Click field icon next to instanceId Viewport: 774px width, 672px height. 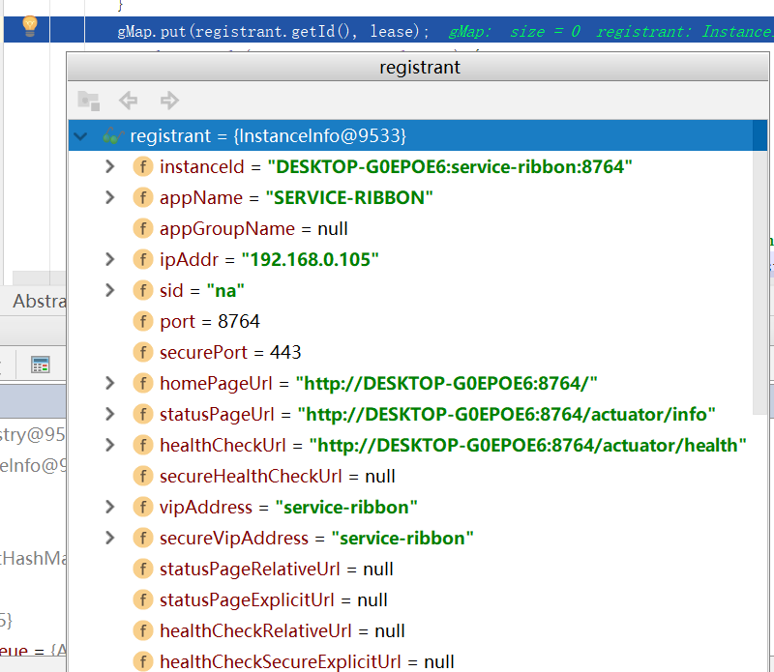tap(142, 166)
